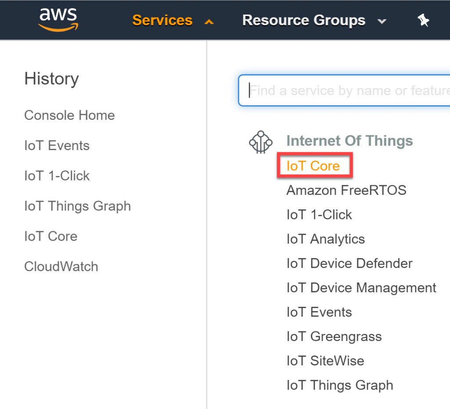Open IoT Greengrass service

tap(334, 337)
